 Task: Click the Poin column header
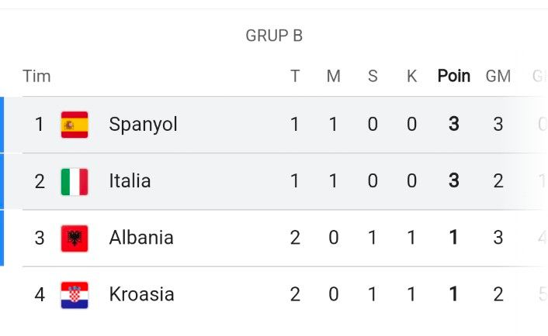pos(453,76)
